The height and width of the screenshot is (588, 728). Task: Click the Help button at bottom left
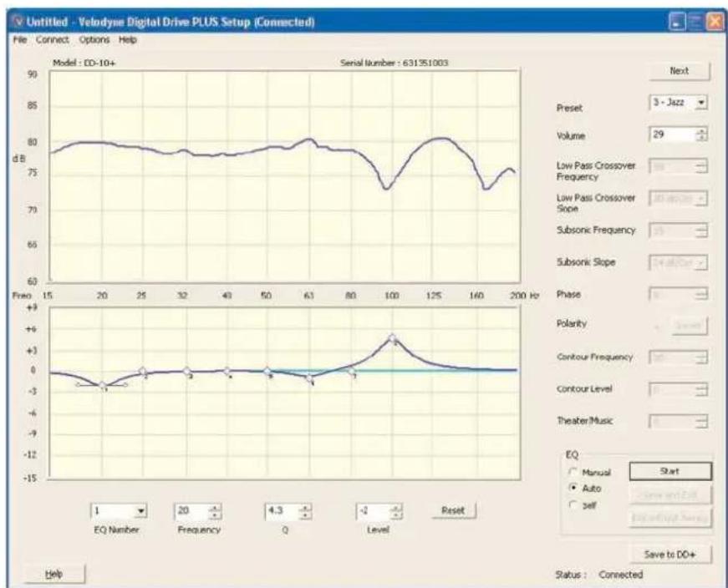click(53, 574)
